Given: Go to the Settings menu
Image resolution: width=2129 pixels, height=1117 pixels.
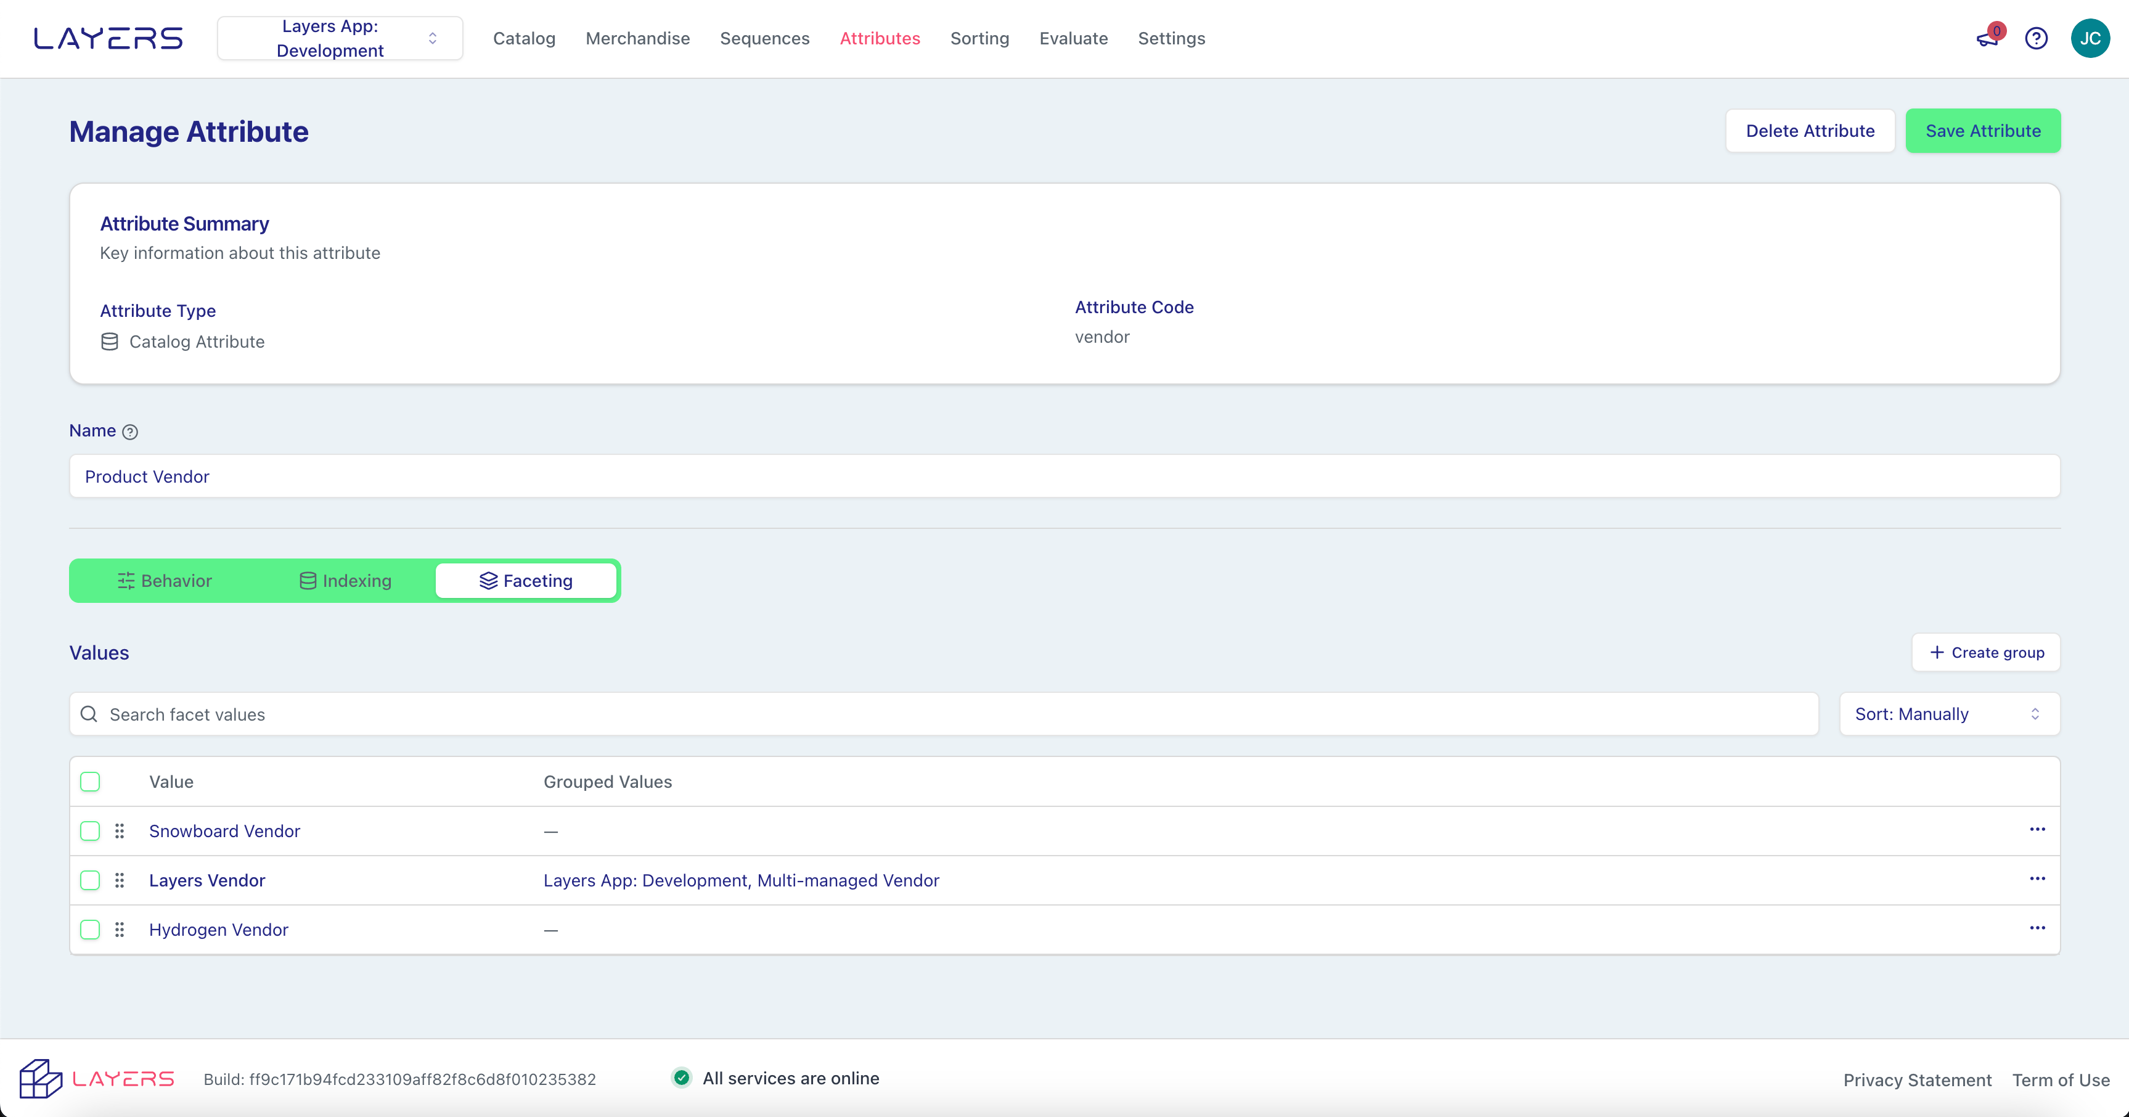Looking at the screenshot, I should (x=1171, y=38).
